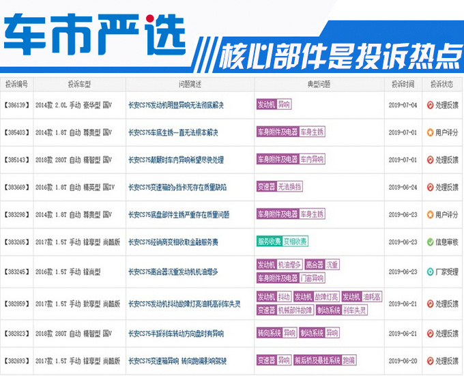This screenshot has height=376, width=464.
Task: Open link 长安CS75离合器沉重发动机机油增多
Action: (173, 272)
